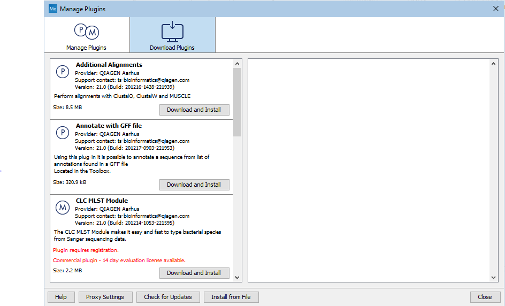This screenshot has height=306, width=505.
Task: Click the Additional Alignments plugin P icon
Action: (63, 72)
